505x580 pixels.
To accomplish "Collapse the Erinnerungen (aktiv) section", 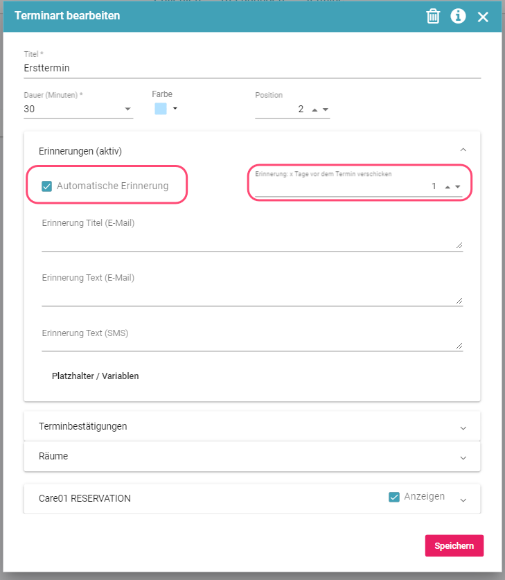I will click(463, 150).
